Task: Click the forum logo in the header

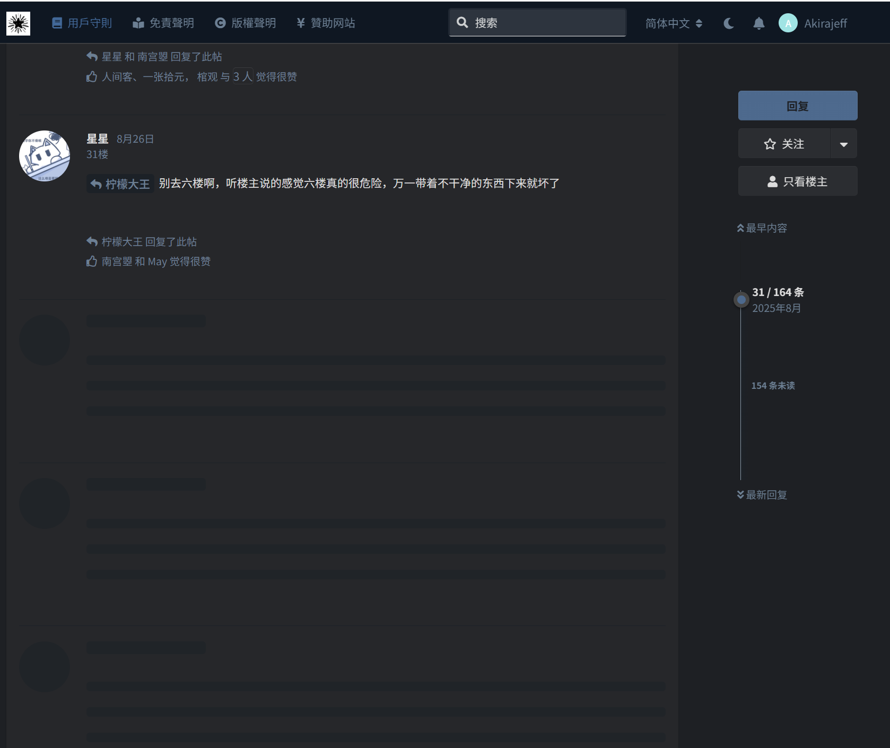Action: (x=18, y=23)
